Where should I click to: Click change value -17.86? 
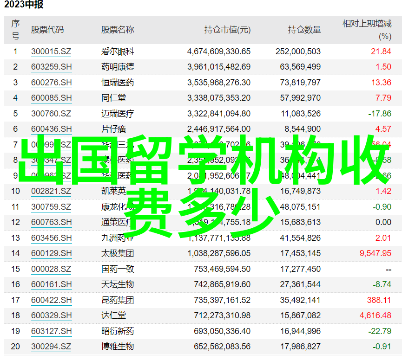point(380,114)
